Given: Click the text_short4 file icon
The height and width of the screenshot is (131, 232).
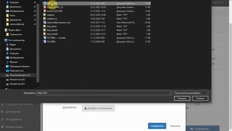Looking at the screenshot, I should tap(45, 34).
